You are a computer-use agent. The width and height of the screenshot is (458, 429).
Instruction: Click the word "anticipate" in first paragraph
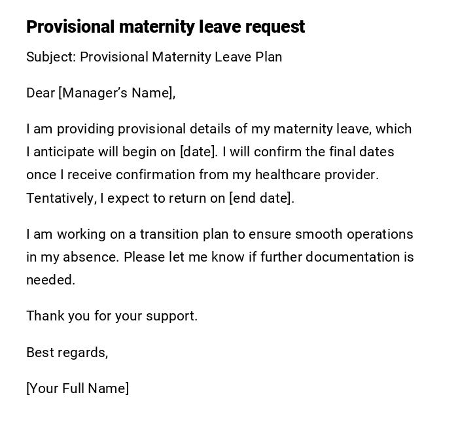coord(64,152)
